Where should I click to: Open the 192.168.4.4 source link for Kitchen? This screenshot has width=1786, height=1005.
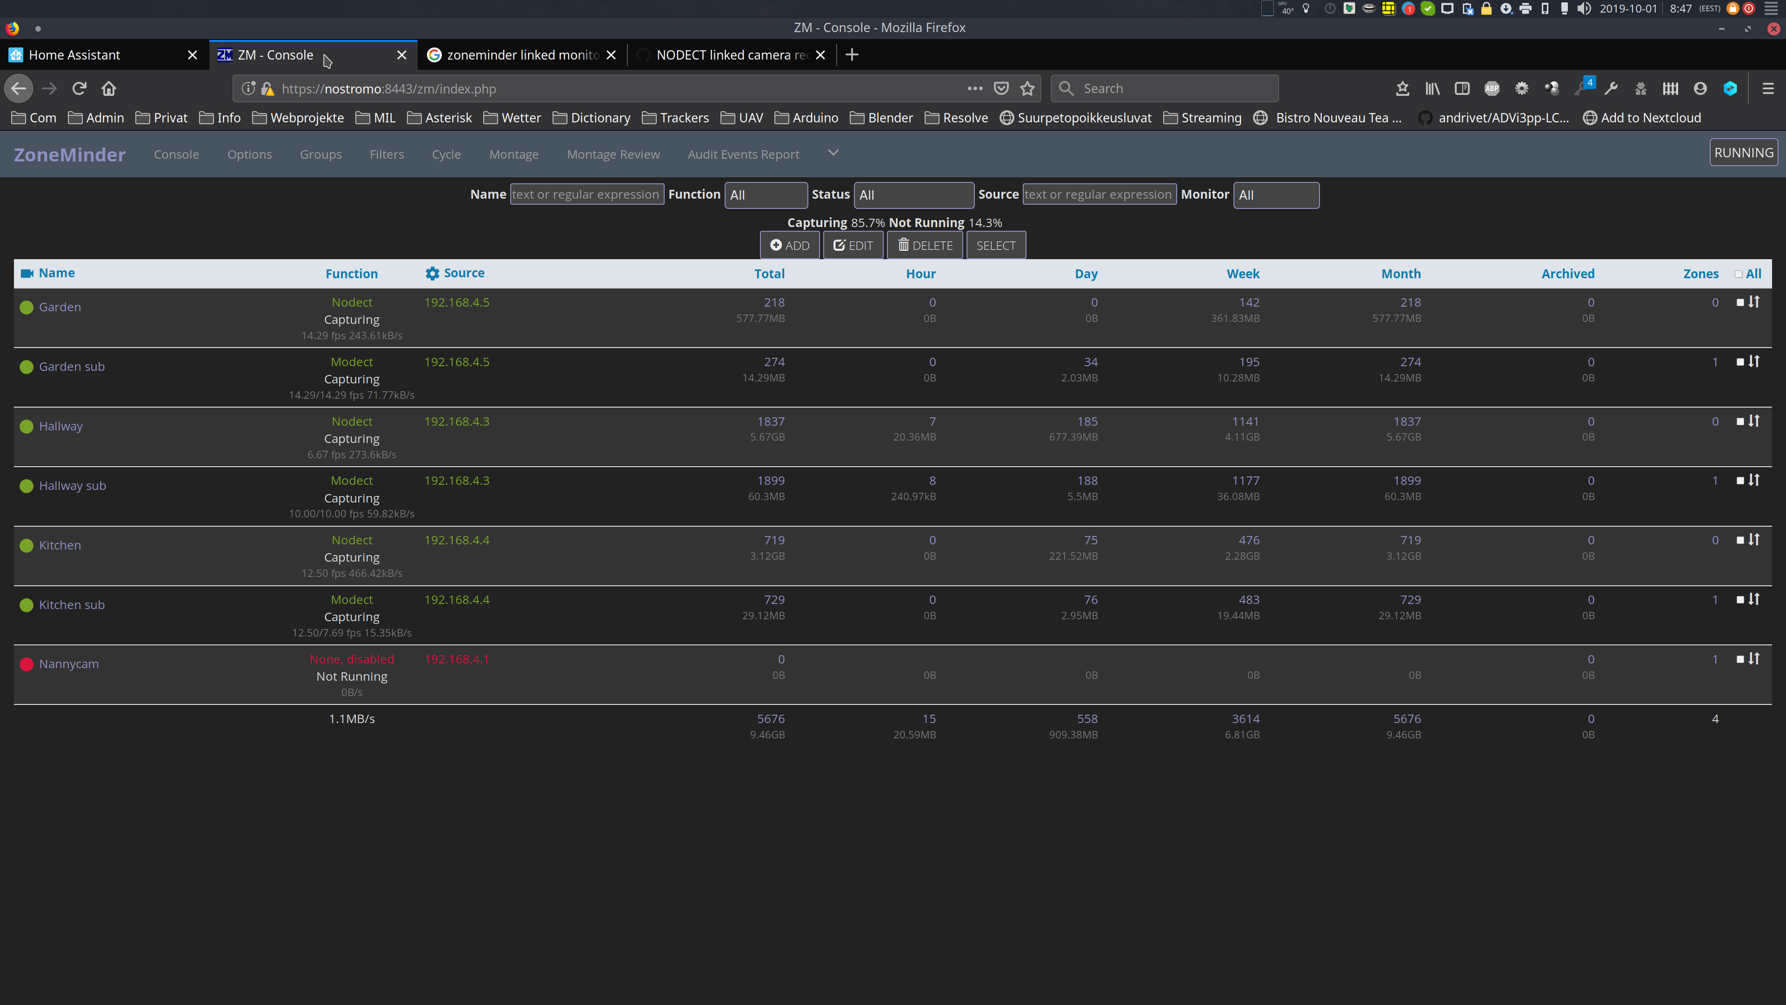(x=457, y=540)
